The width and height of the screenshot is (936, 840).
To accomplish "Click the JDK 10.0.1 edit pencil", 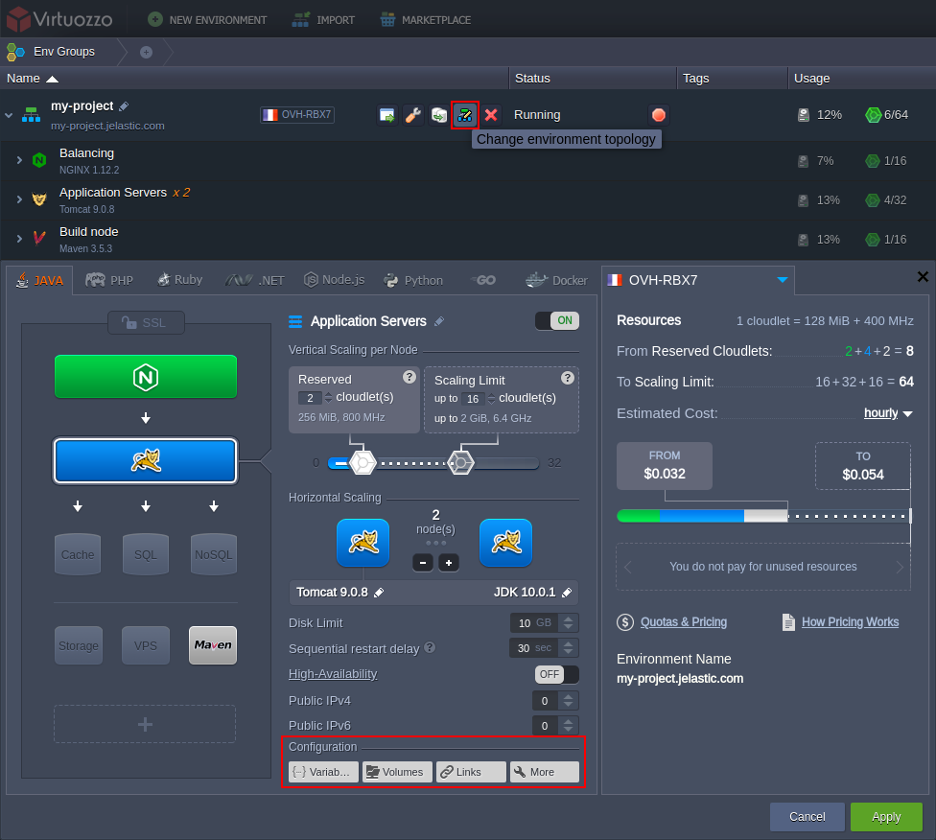I will (567, 593).
